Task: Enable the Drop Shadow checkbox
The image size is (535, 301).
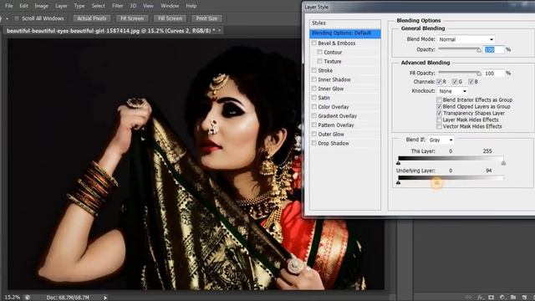Action: click(x=314, y=143)
